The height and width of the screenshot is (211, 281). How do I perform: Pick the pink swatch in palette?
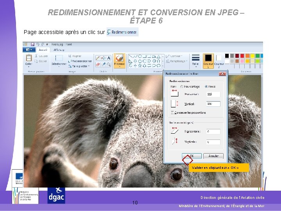242,61
